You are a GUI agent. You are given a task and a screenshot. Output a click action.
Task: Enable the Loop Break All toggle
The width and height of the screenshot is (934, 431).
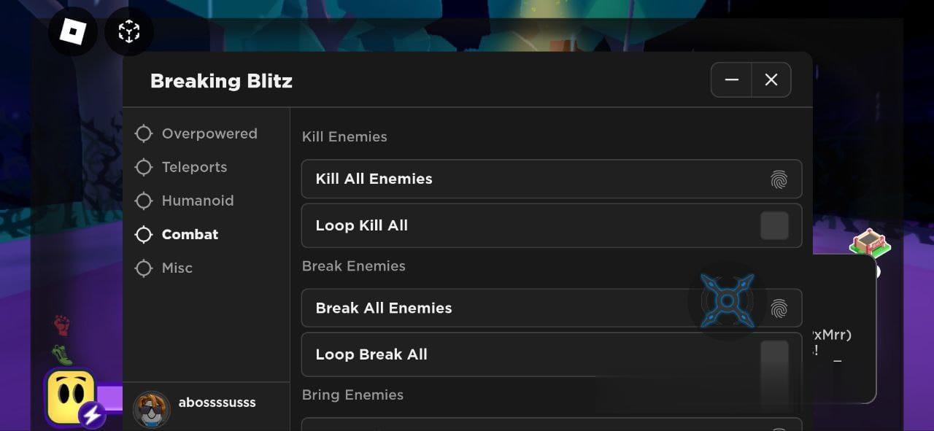point(774,355)
